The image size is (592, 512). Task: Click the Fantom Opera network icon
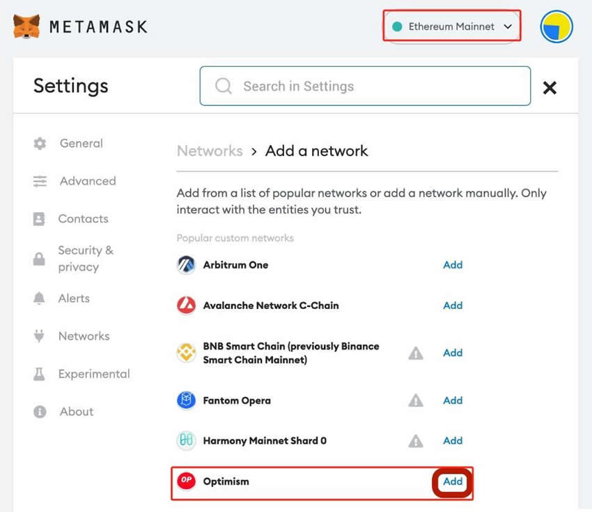click(x=186, y=400)
